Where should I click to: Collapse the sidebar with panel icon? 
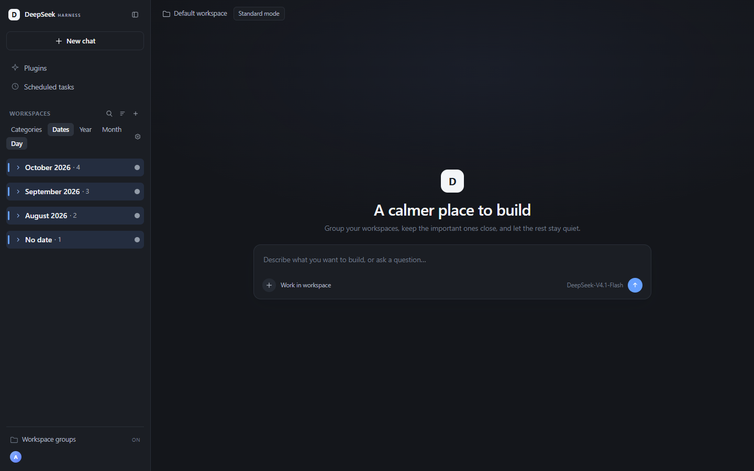pos(135,15)
